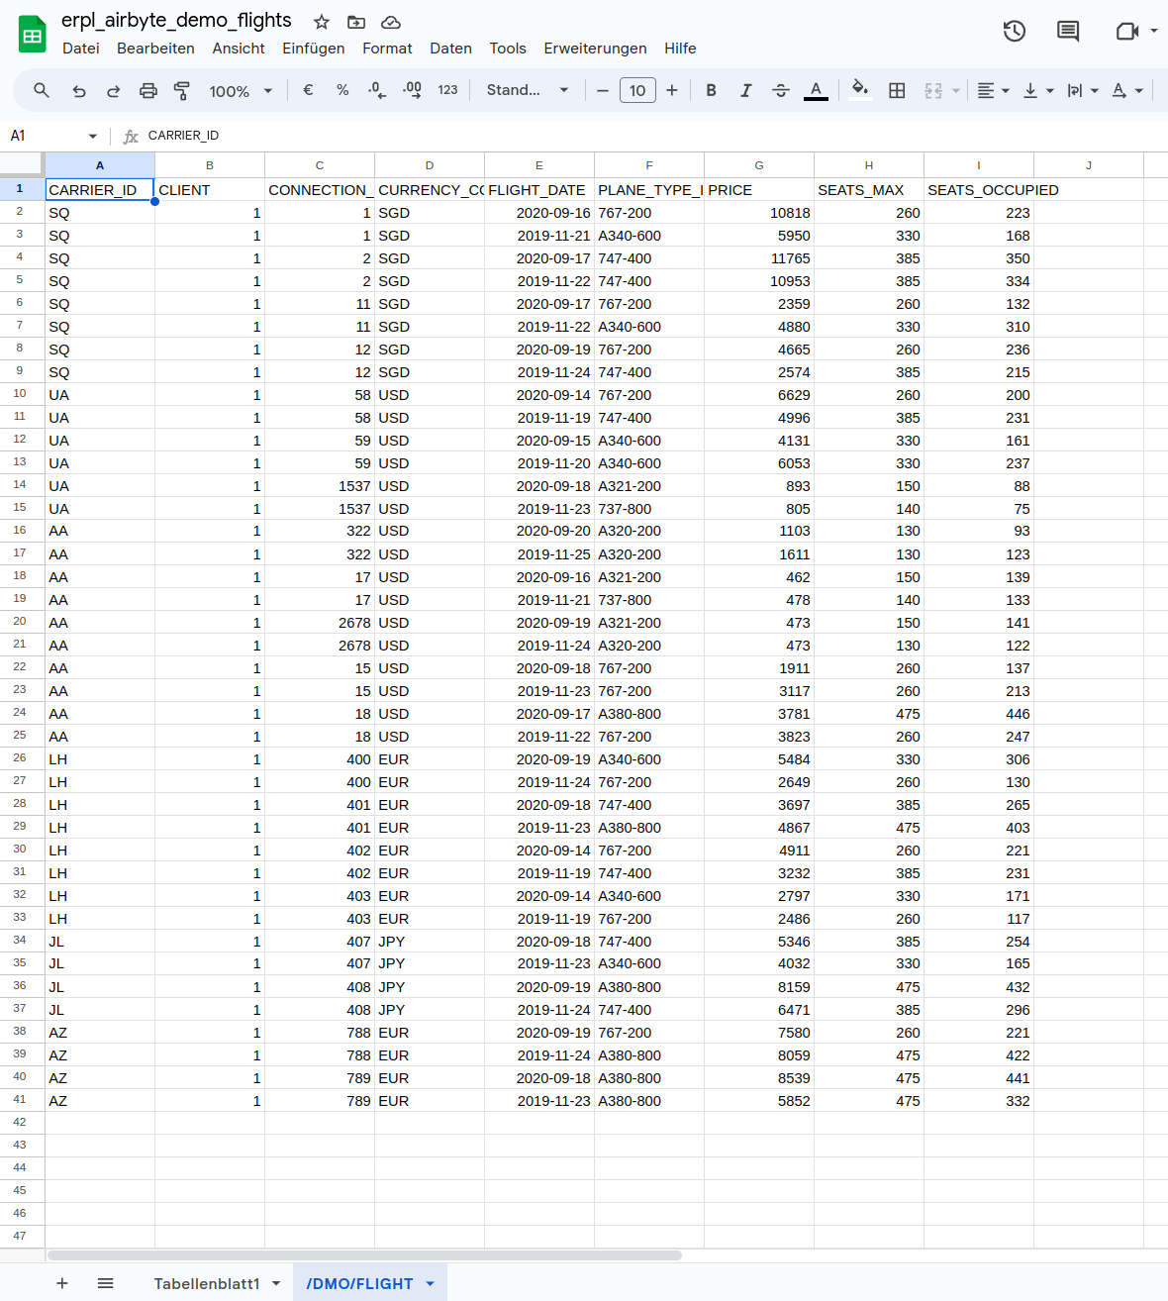Select the PRICE header cell

(x=759, y=189)
